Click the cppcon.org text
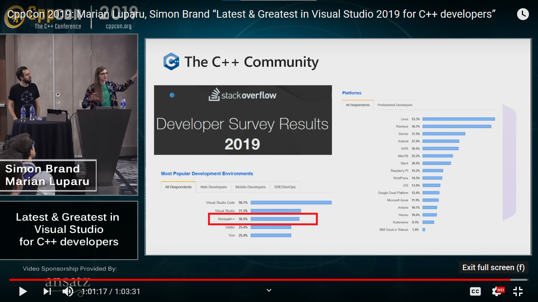This screenshot has width=538, height=302. pyautogui.click(x=118, y=26)
